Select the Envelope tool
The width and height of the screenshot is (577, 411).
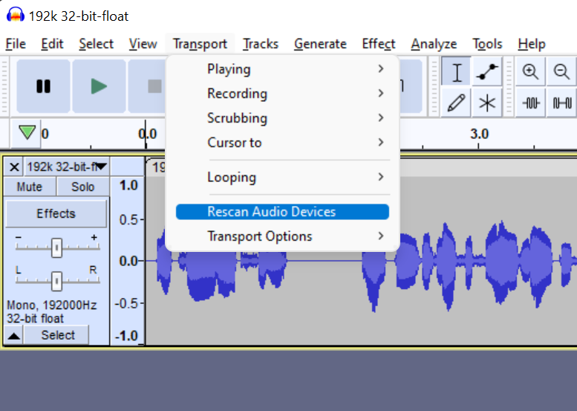487,71
